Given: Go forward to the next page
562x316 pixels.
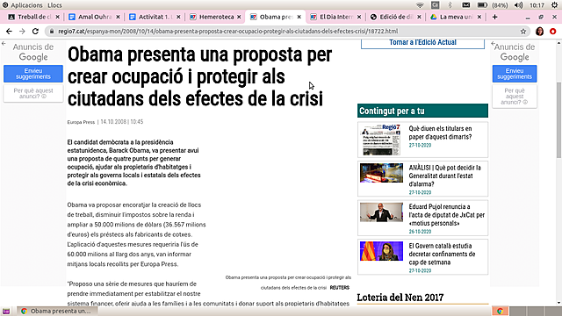Looking at the screenshot, I should point(22,32).
